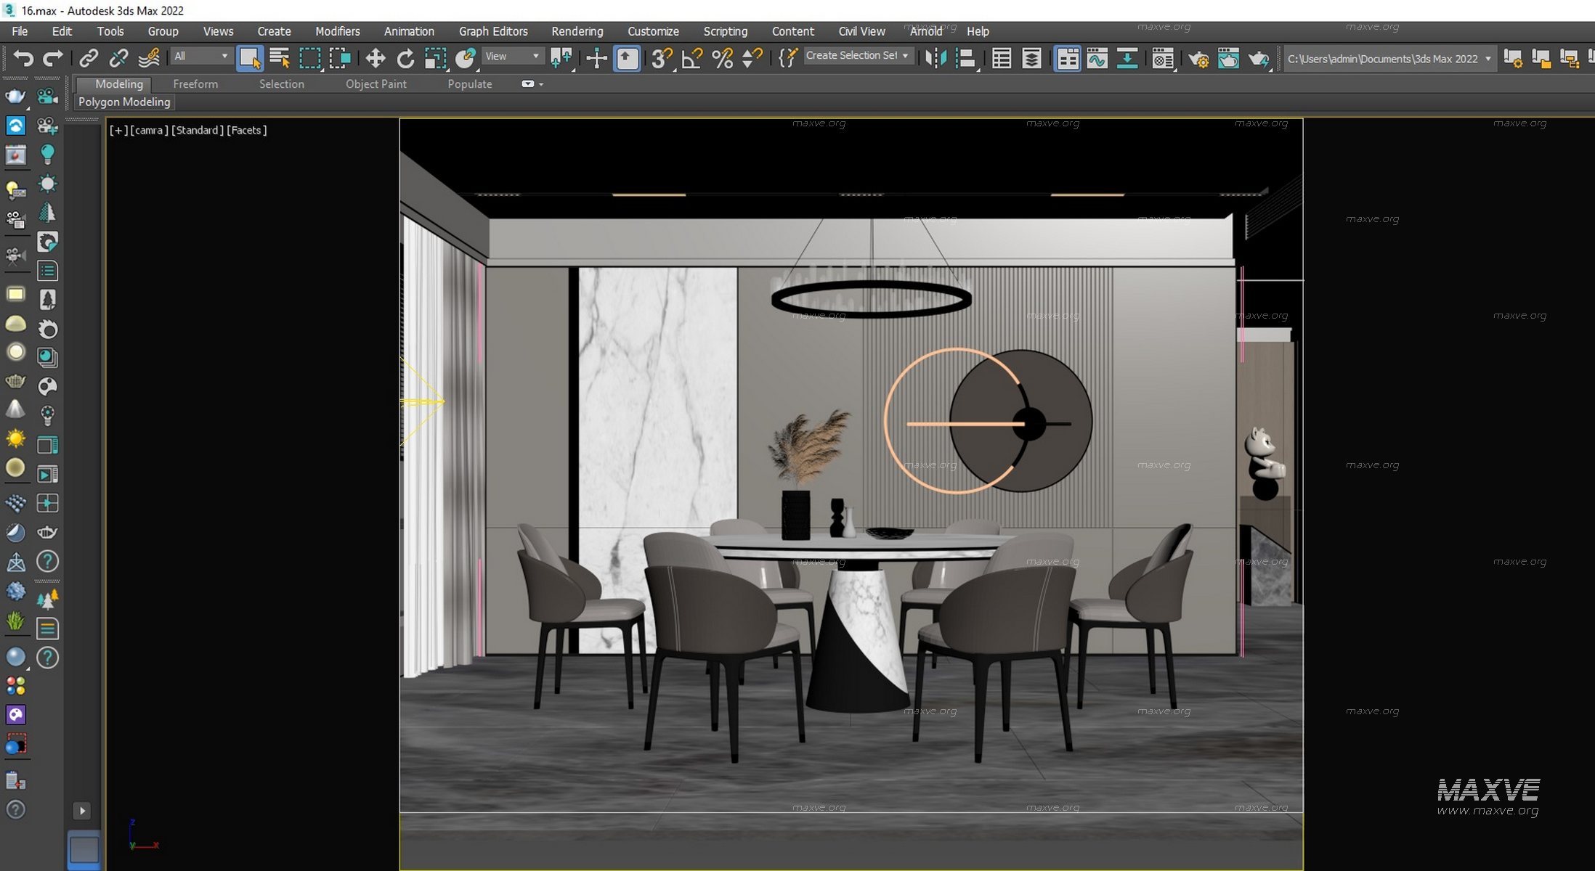Open the Material Editor icon
The image size is (1595, 871).
[x=1162, y=60]
